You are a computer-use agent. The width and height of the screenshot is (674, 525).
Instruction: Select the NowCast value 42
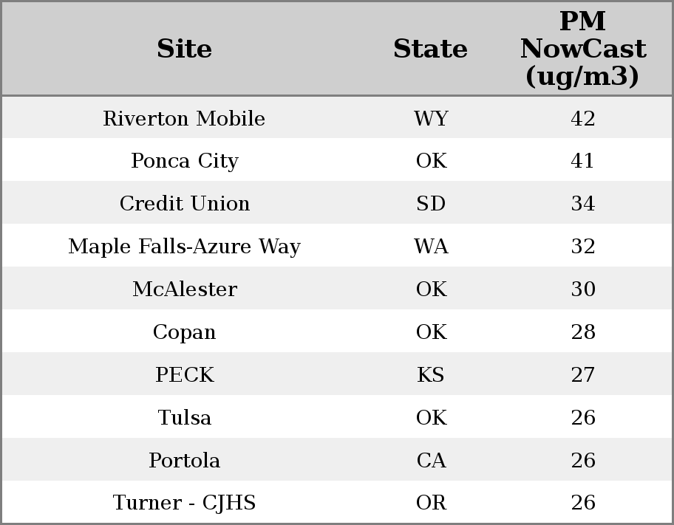(582, 118)
